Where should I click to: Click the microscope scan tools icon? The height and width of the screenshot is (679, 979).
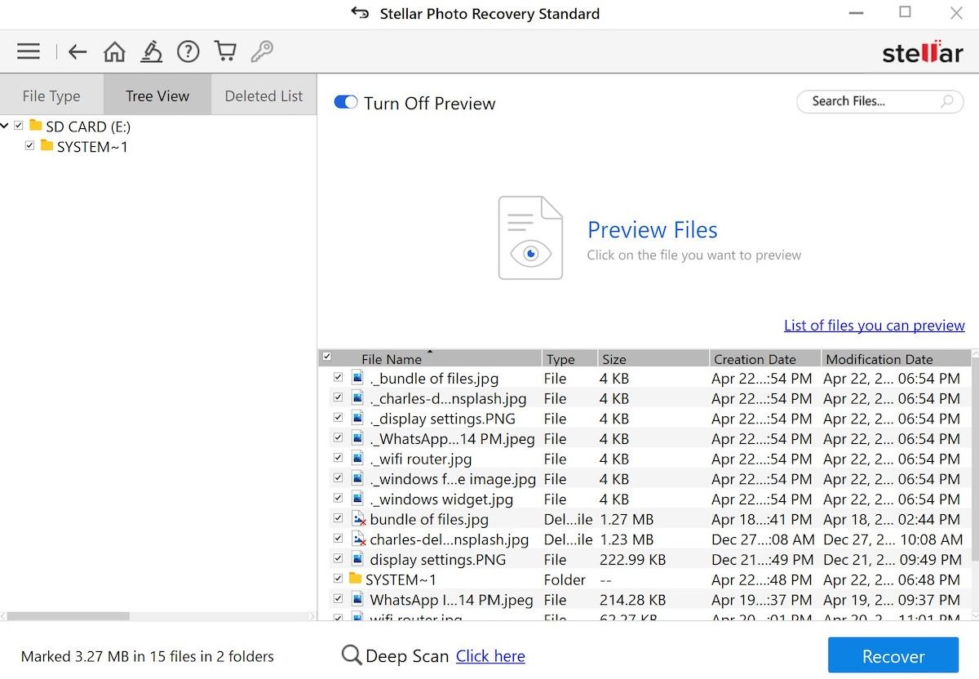[151, 52]
